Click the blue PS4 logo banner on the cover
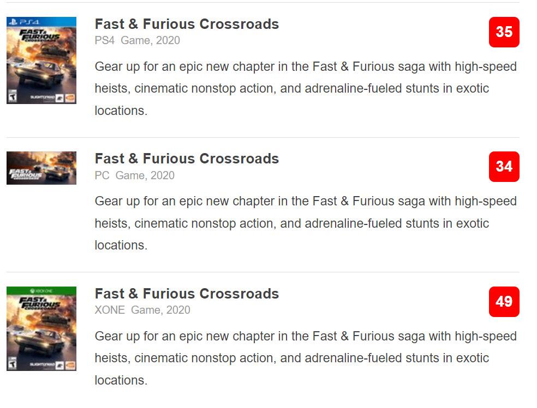Viewport: 537px width, 408px height. coord(41,21)
